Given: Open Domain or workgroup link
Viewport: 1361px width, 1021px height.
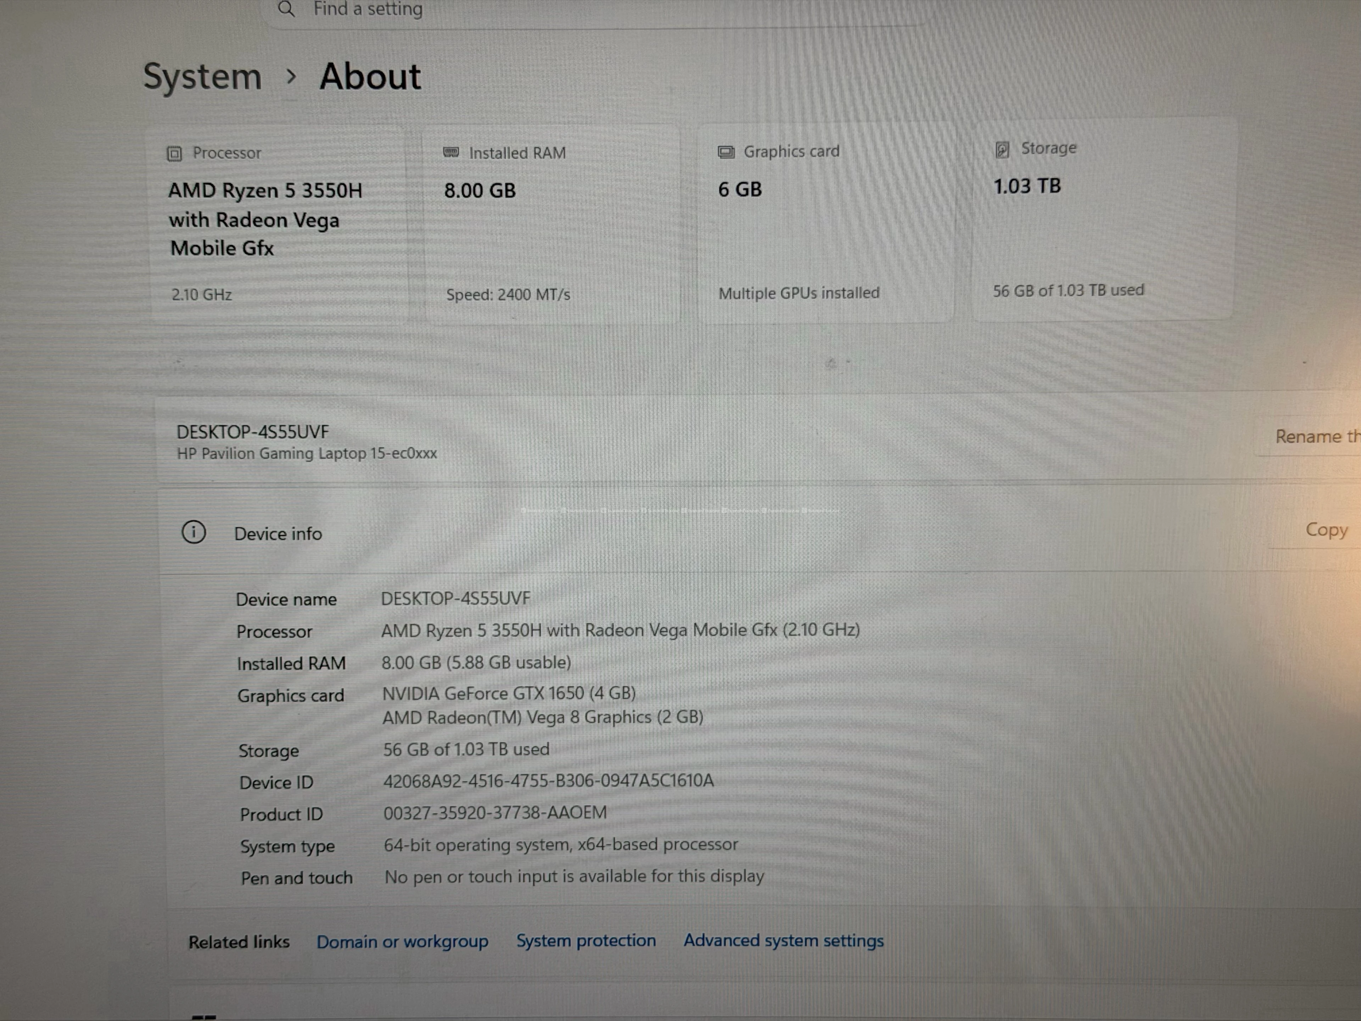Looking at the screenshot, I should [402, 942].
